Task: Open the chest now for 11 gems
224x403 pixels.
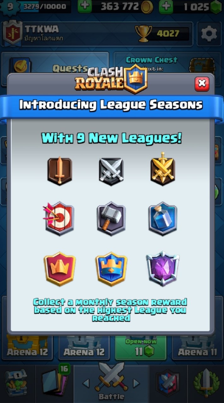Action: [141, 348]
